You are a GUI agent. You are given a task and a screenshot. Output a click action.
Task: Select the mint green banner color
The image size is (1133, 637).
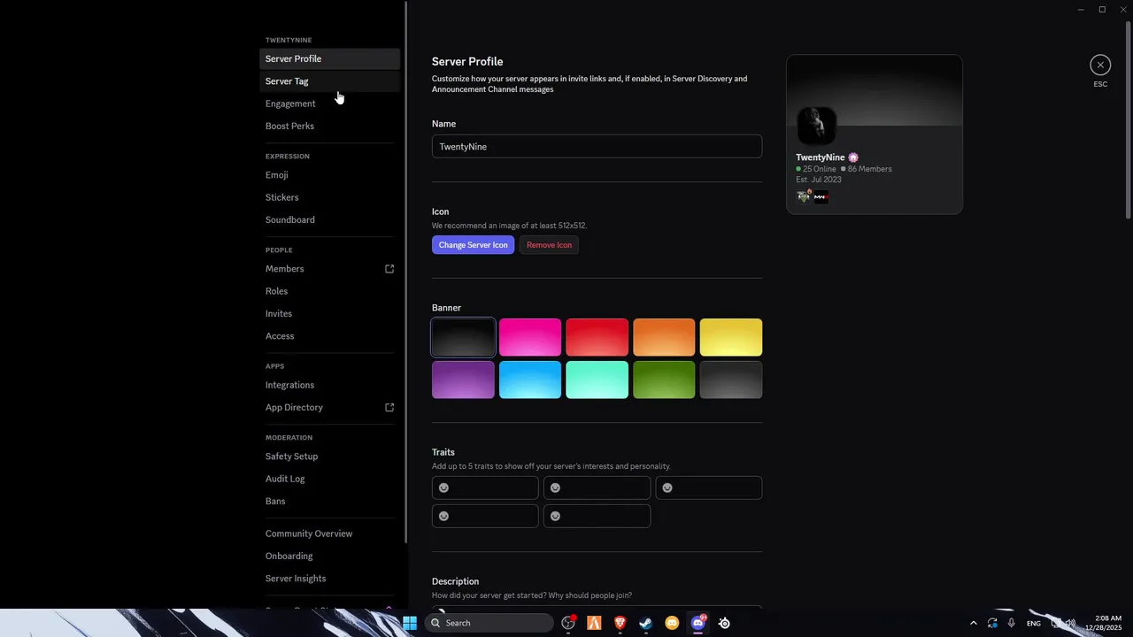tap(597, 380)
